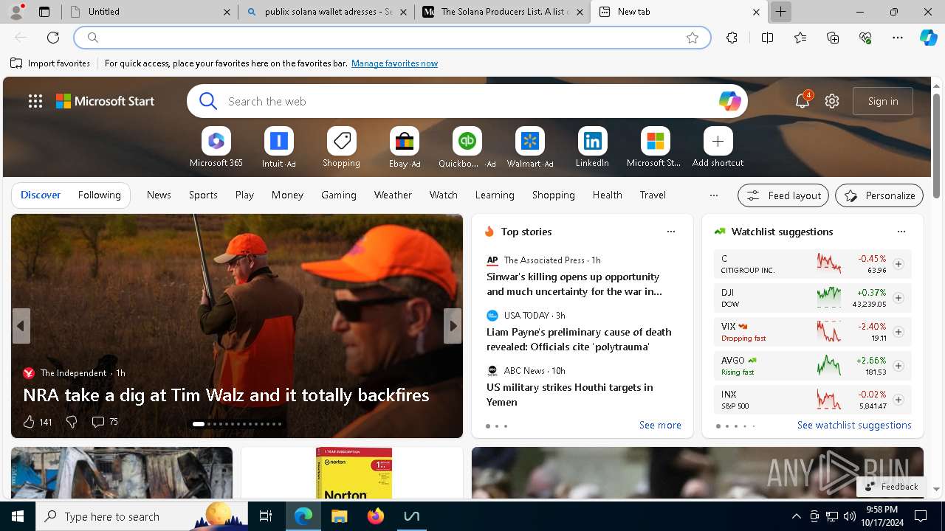Click the Search the web box

pos(467,101)
